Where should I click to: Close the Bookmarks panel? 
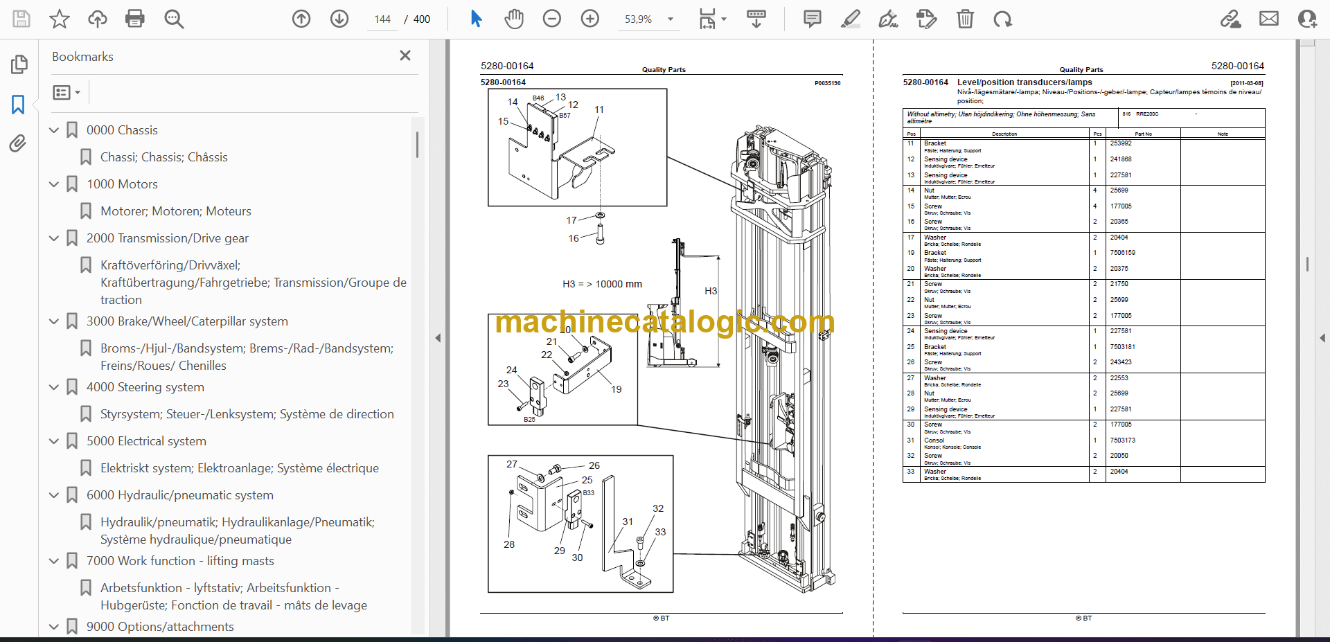[405, 55]
